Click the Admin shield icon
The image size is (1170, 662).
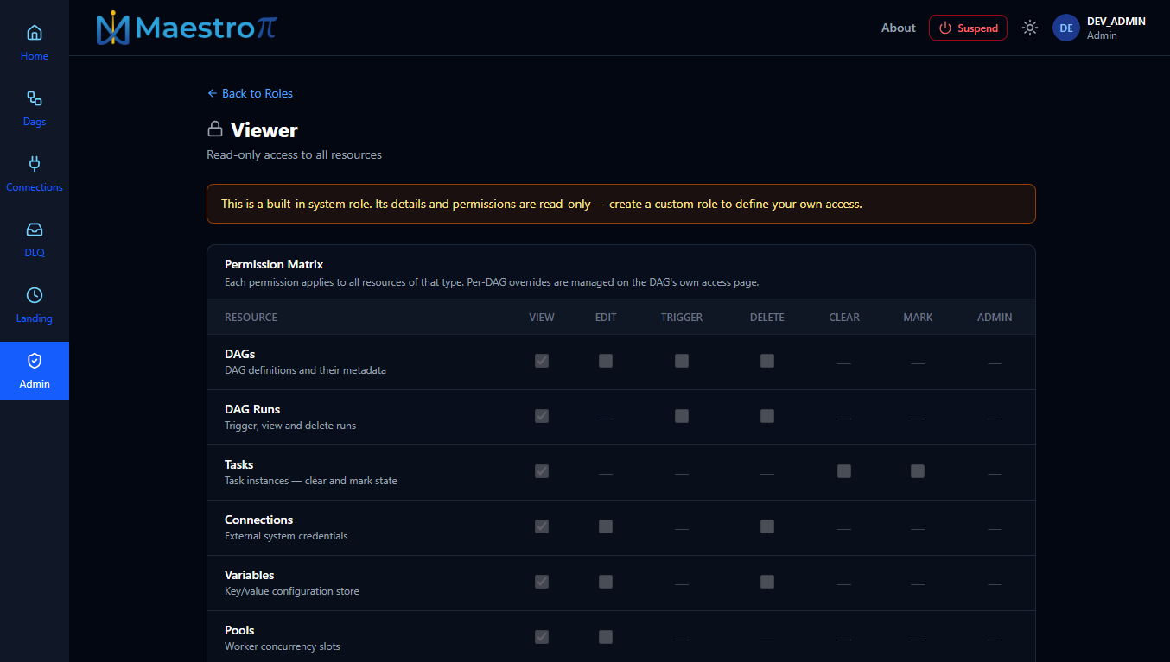(35, 361)
